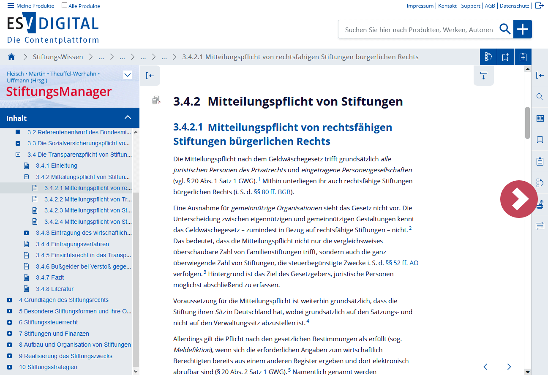Open 8 Aufbau und Organisation von Stiftungen

click(x=75, y=345)
